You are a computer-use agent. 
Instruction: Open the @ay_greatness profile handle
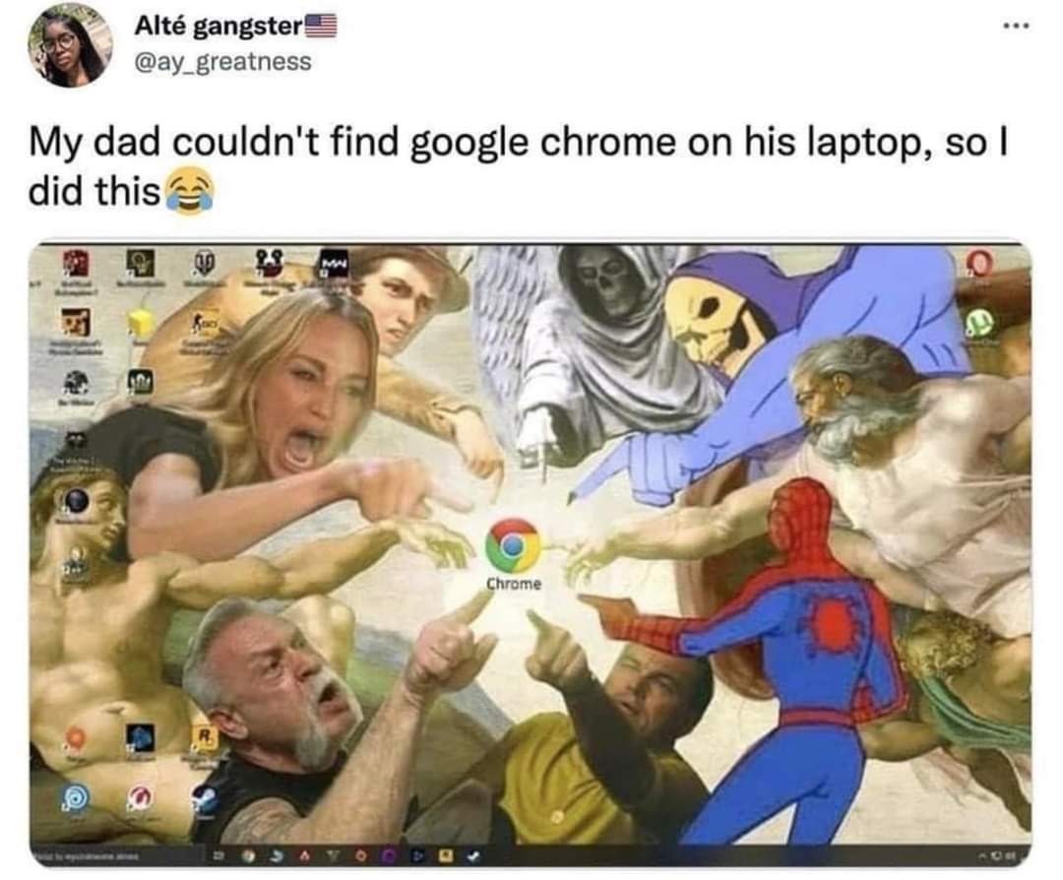pos(223,62)
